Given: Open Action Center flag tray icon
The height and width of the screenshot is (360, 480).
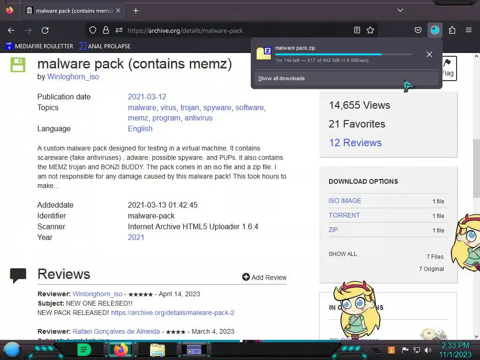Looking at the screenshot, I should pos(405,350).
